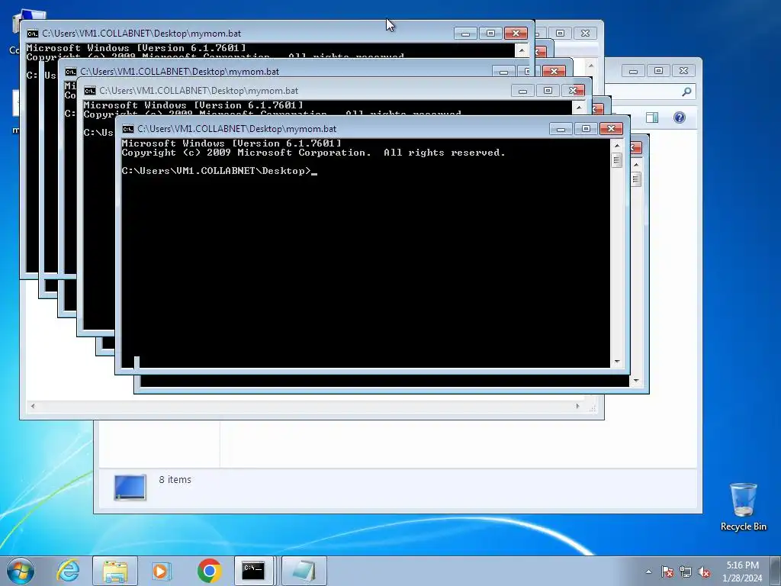Image resolution: width=781 pixels, height=586 pixels.
Task: Open the clock showing 5:16 PM
Action: point(742,572)
